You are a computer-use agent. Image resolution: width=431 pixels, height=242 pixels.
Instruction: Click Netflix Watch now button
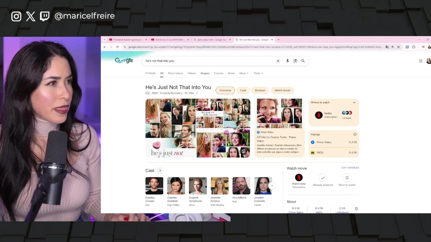299,181
